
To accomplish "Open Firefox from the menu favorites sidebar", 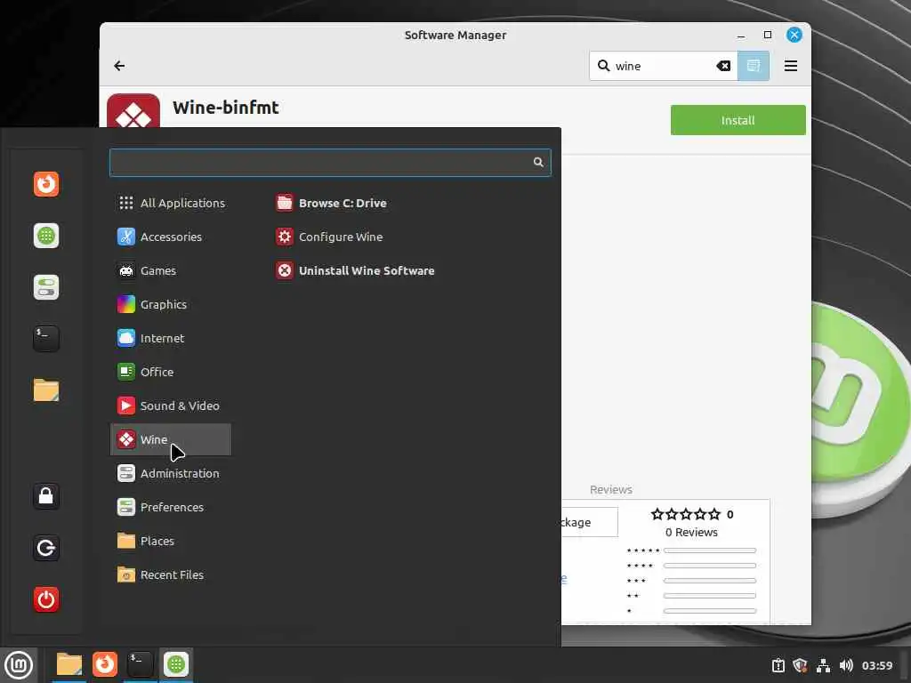I will [x=46, y=184].
